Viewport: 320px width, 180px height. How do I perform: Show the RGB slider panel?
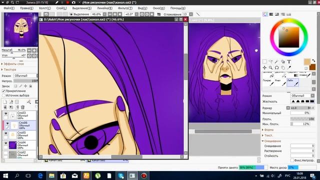[271, 14]
